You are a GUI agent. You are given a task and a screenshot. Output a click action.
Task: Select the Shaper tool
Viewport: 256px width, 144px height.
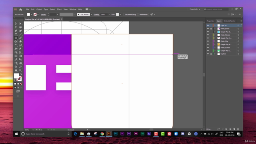click(16, 42)
